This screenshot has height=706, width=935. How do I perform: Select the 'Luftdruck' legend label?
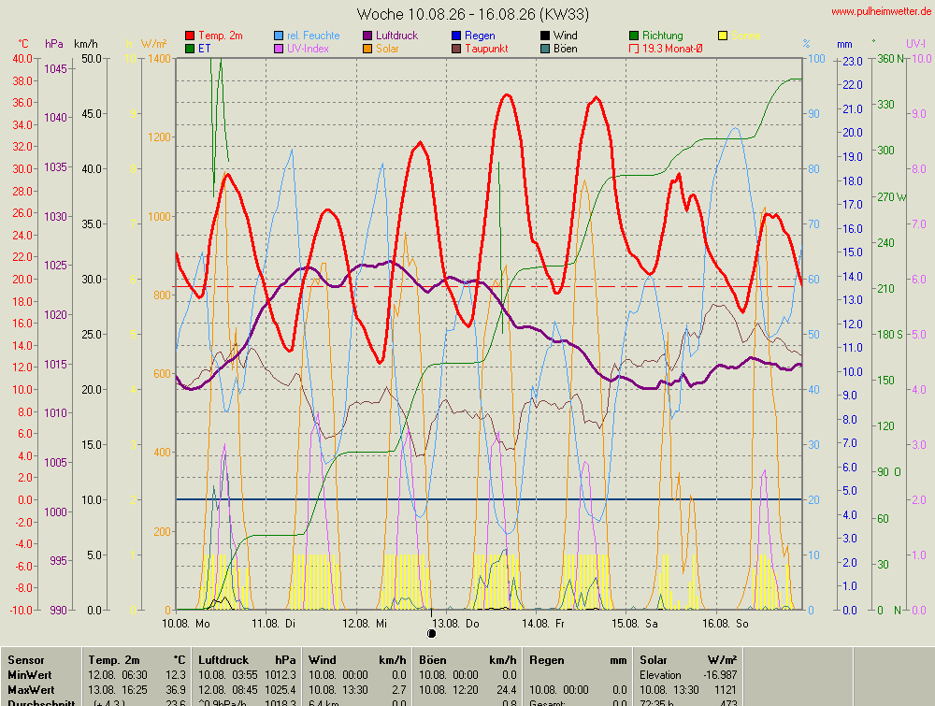pos(397,36)
